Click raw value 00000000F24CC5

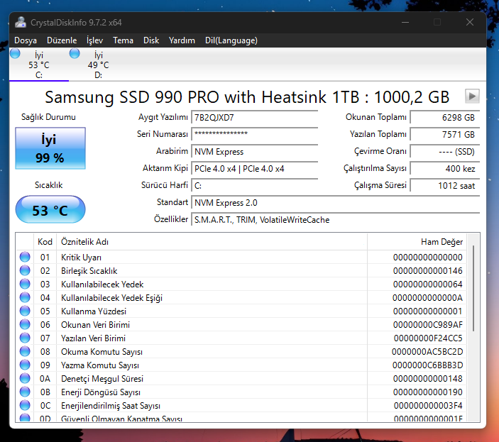click(428, 338)
